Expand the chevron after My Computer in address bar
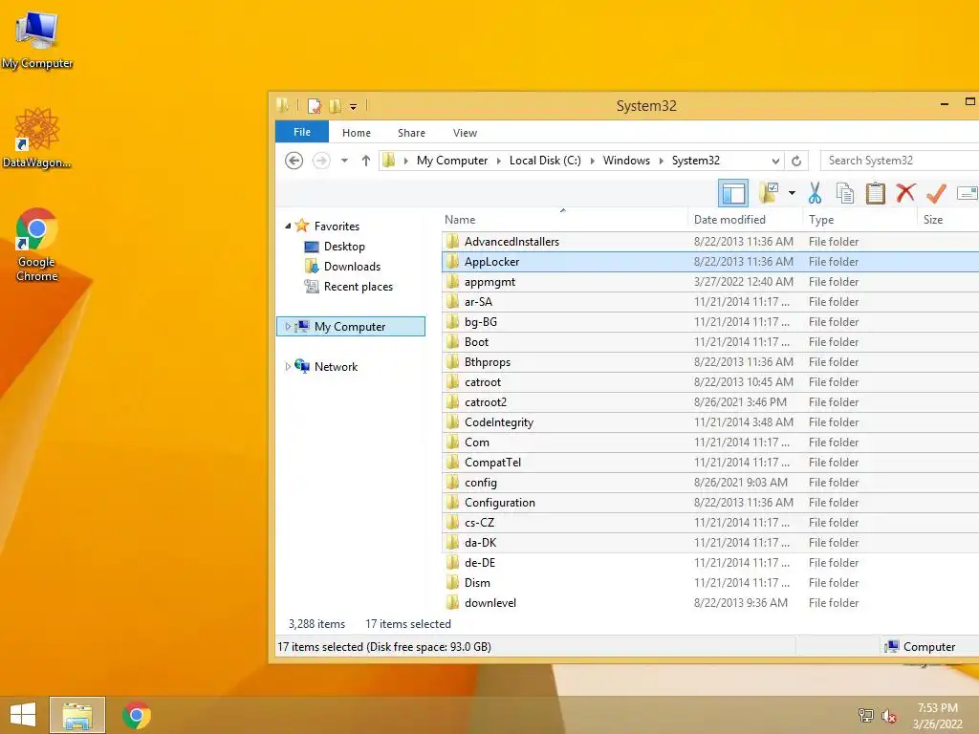The height and width of the screenshot is (734, 979). click(499, 161)
